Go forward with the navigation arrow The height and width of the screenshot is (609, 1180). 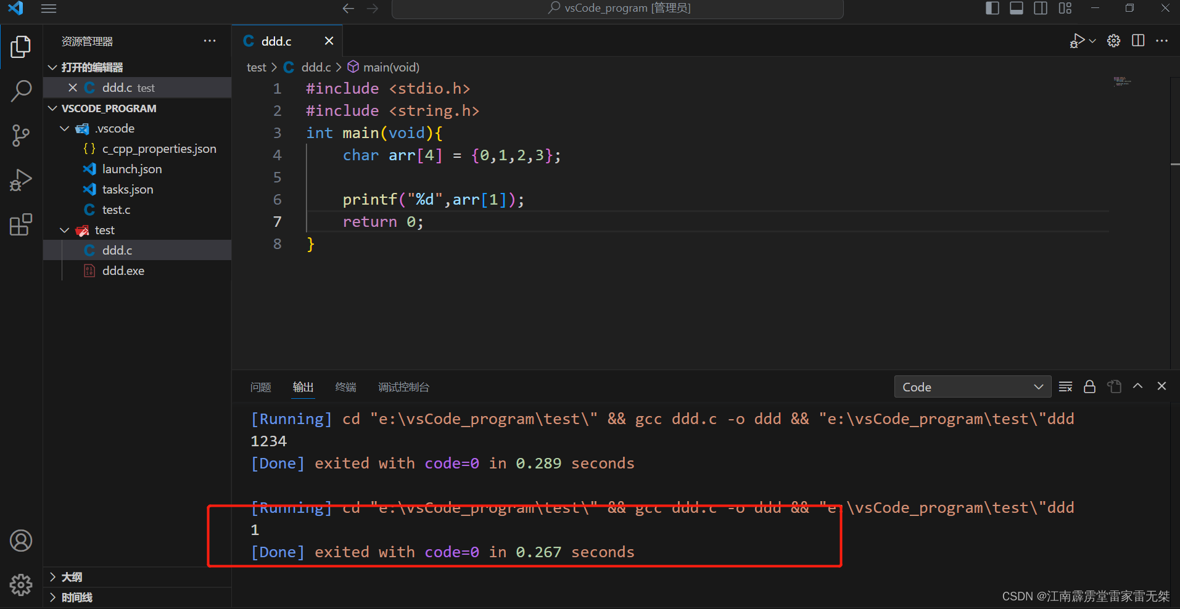point(373,9)
